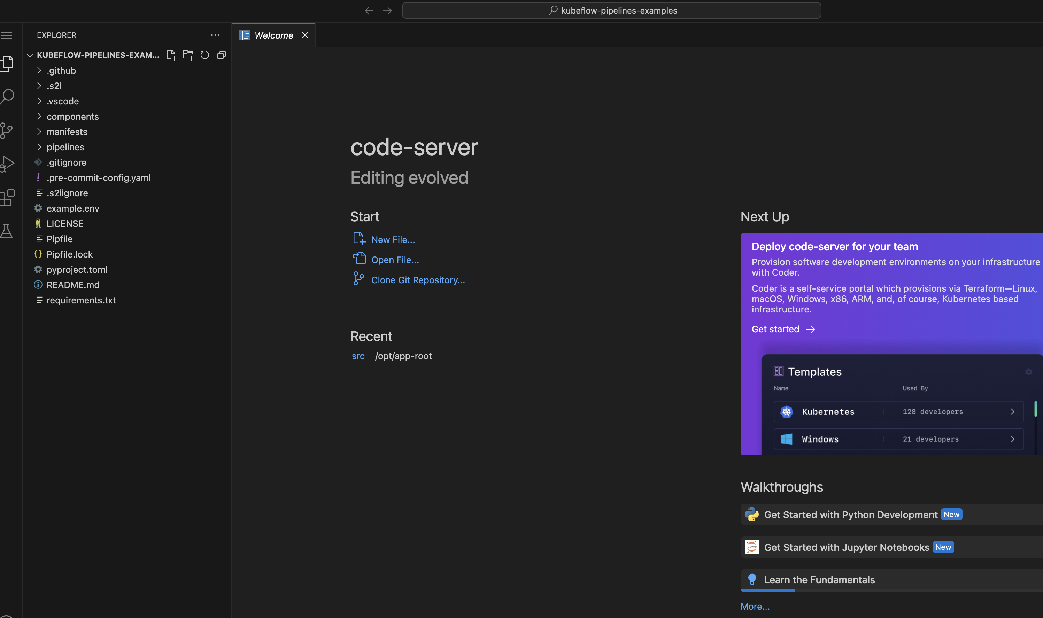
Task: Click the Open File icon in Start
Action: pos(359,259)
